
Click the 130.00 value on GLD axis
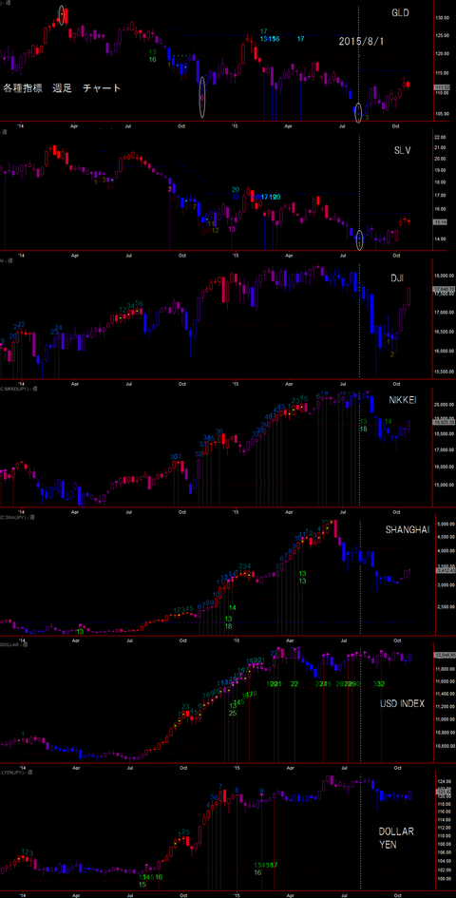coord(442,18)
